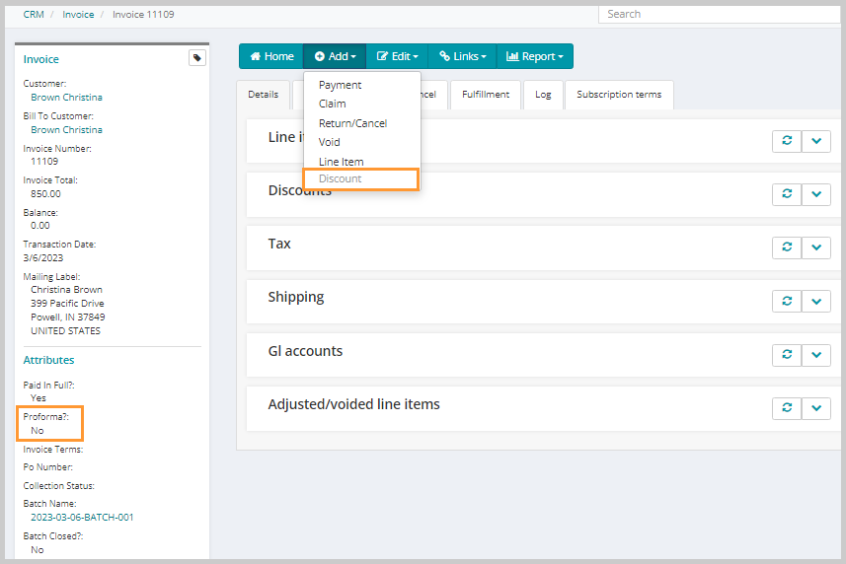846x564 pixels.
Task: Choose Line Item from Add menu
Action: click(x=341, y=162)
